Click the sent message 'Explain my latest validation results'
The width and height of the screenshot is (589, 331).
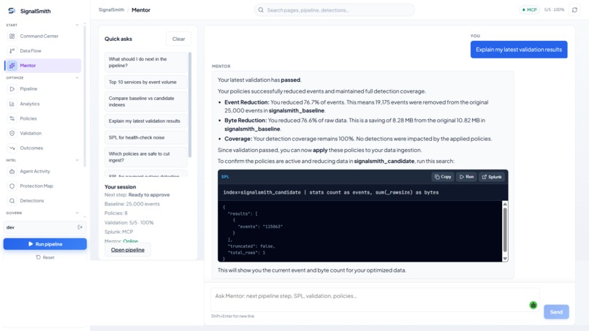click(519, 50)
